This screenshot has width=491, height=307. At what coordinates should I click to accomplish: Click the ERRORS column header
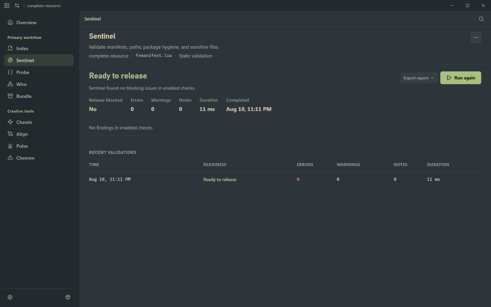(x=305, y=164)
